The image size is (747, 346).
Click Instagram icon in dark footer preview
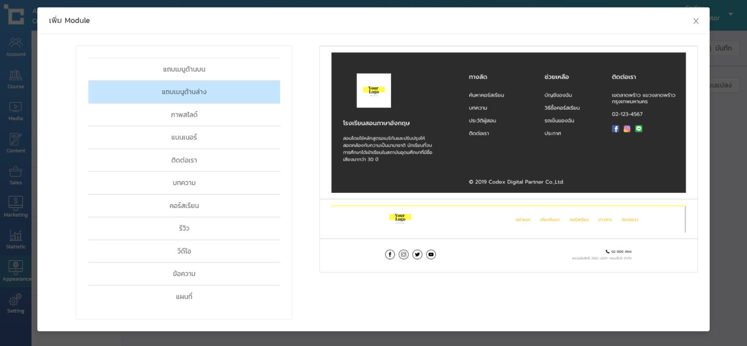click(627, 128)
